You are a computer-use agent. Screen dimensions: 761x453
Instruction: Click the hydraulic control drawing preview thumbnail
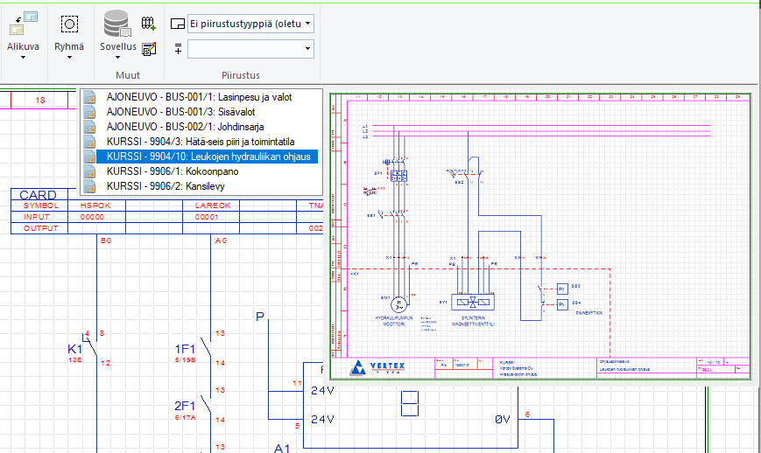click(540, 236)
